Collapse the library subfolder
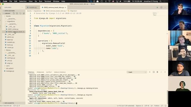Viewport: 191px width, 107px height. coord(8,50)
